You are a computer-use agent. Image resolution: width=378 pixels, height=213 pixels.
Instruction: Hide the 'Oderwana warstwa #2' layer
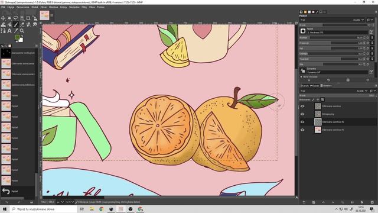pos(302,122)
